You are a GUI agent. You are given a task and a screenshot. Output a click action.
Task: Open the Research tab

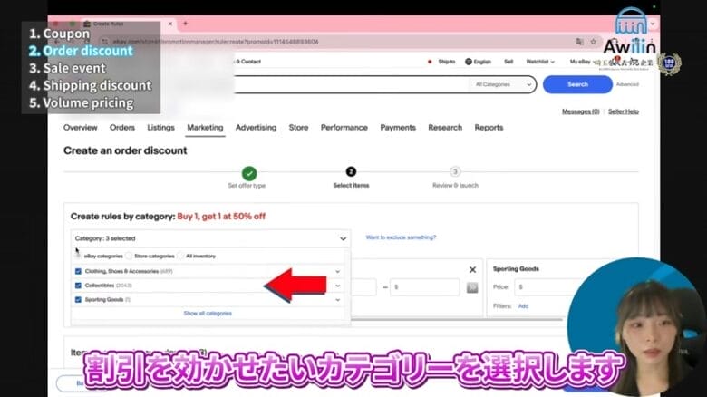[445, 128]
